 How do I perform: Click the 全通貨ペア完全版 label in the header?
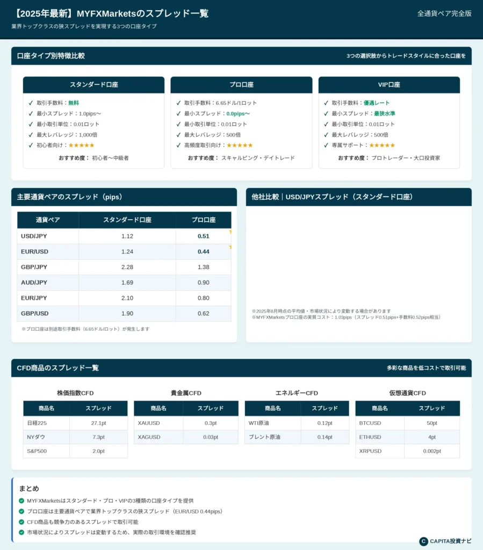[x=444, y=13]
